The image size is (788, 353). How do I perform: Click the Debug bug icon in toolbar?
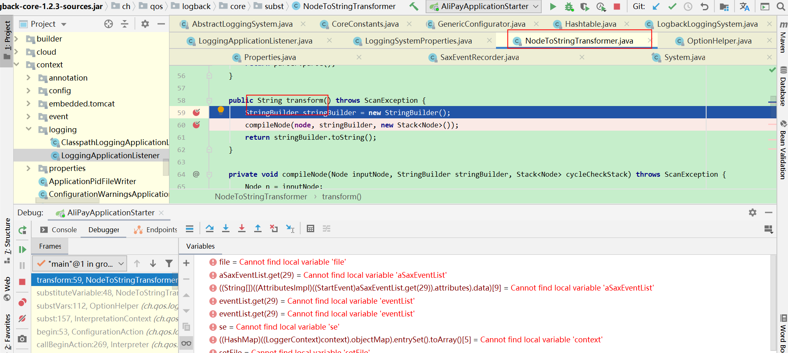[x=569, y=7]
